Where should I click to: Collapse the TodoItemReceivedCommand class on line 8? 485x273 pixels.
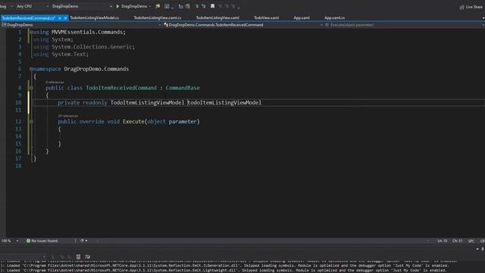pyautogui.click(x=31, y=88)
